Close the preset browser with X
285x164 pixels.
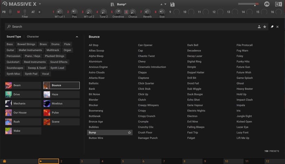(277, 27)
